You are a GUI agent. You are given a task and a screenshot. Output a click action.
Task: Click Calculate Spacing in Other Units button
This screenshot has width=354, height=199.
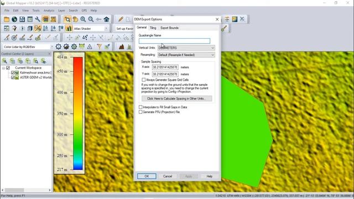(177, 98)
